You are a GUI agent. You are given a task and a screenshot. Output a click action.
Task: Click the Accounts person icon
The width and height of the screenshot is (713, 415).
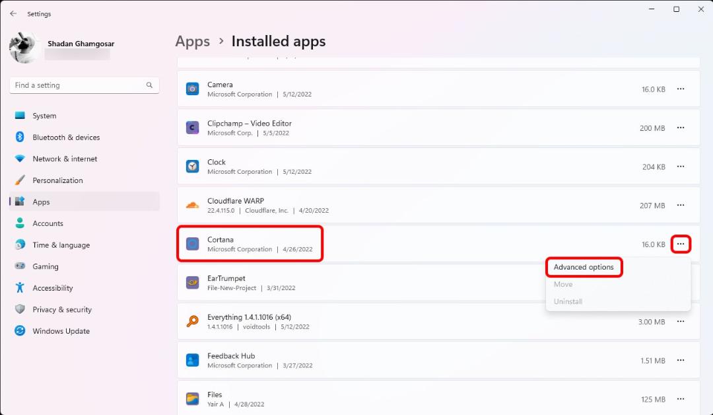pos(20,223)
